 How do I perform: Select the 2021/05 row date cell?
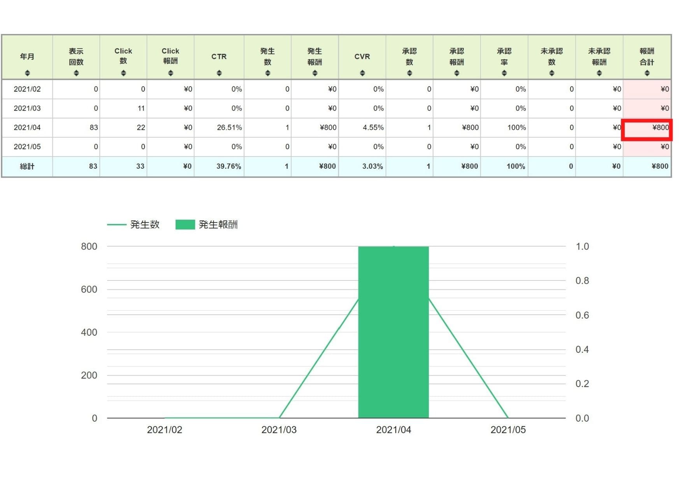click(x=27, y=147)
